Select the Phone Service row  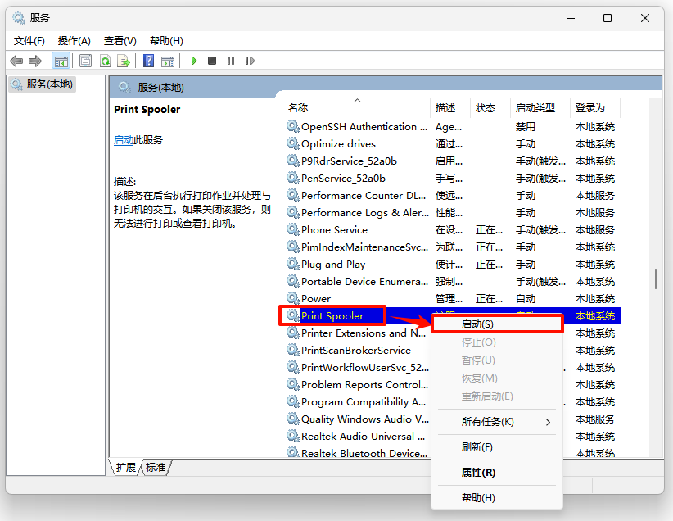click(334, 230)
